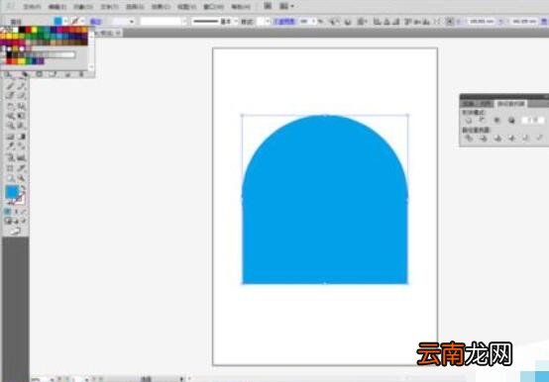Open the stroke profile 基本 dropdown
The height and width of the screenshot is (382, 549).
click(236, 22)
